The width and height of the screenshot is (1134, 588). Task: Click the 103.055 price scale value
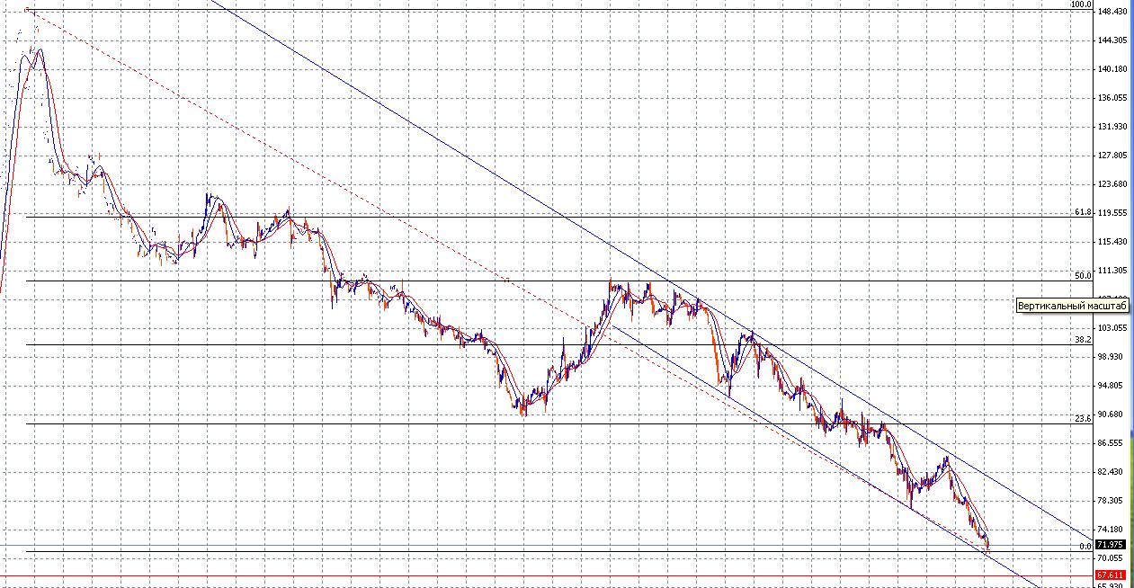tap(1112, 328)
